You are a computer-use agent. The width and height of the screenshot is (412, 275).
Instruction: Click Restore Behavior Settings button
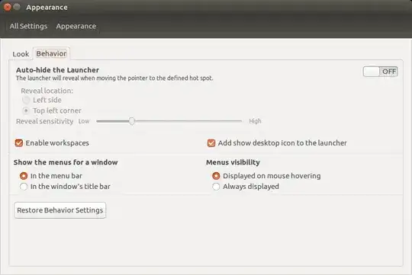[x=60, y=210]
